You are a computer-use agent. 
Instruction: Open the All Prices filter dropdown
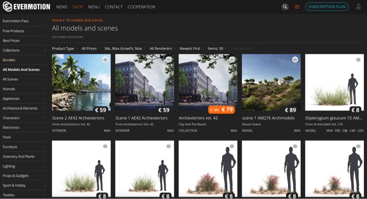click(91, 48)
